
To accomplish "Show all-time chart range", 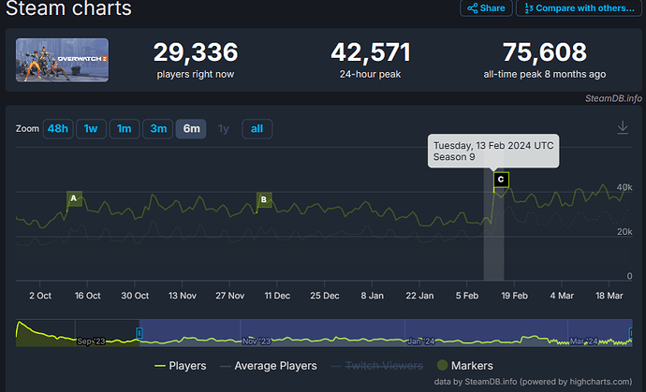I will [x=257, y=129].
